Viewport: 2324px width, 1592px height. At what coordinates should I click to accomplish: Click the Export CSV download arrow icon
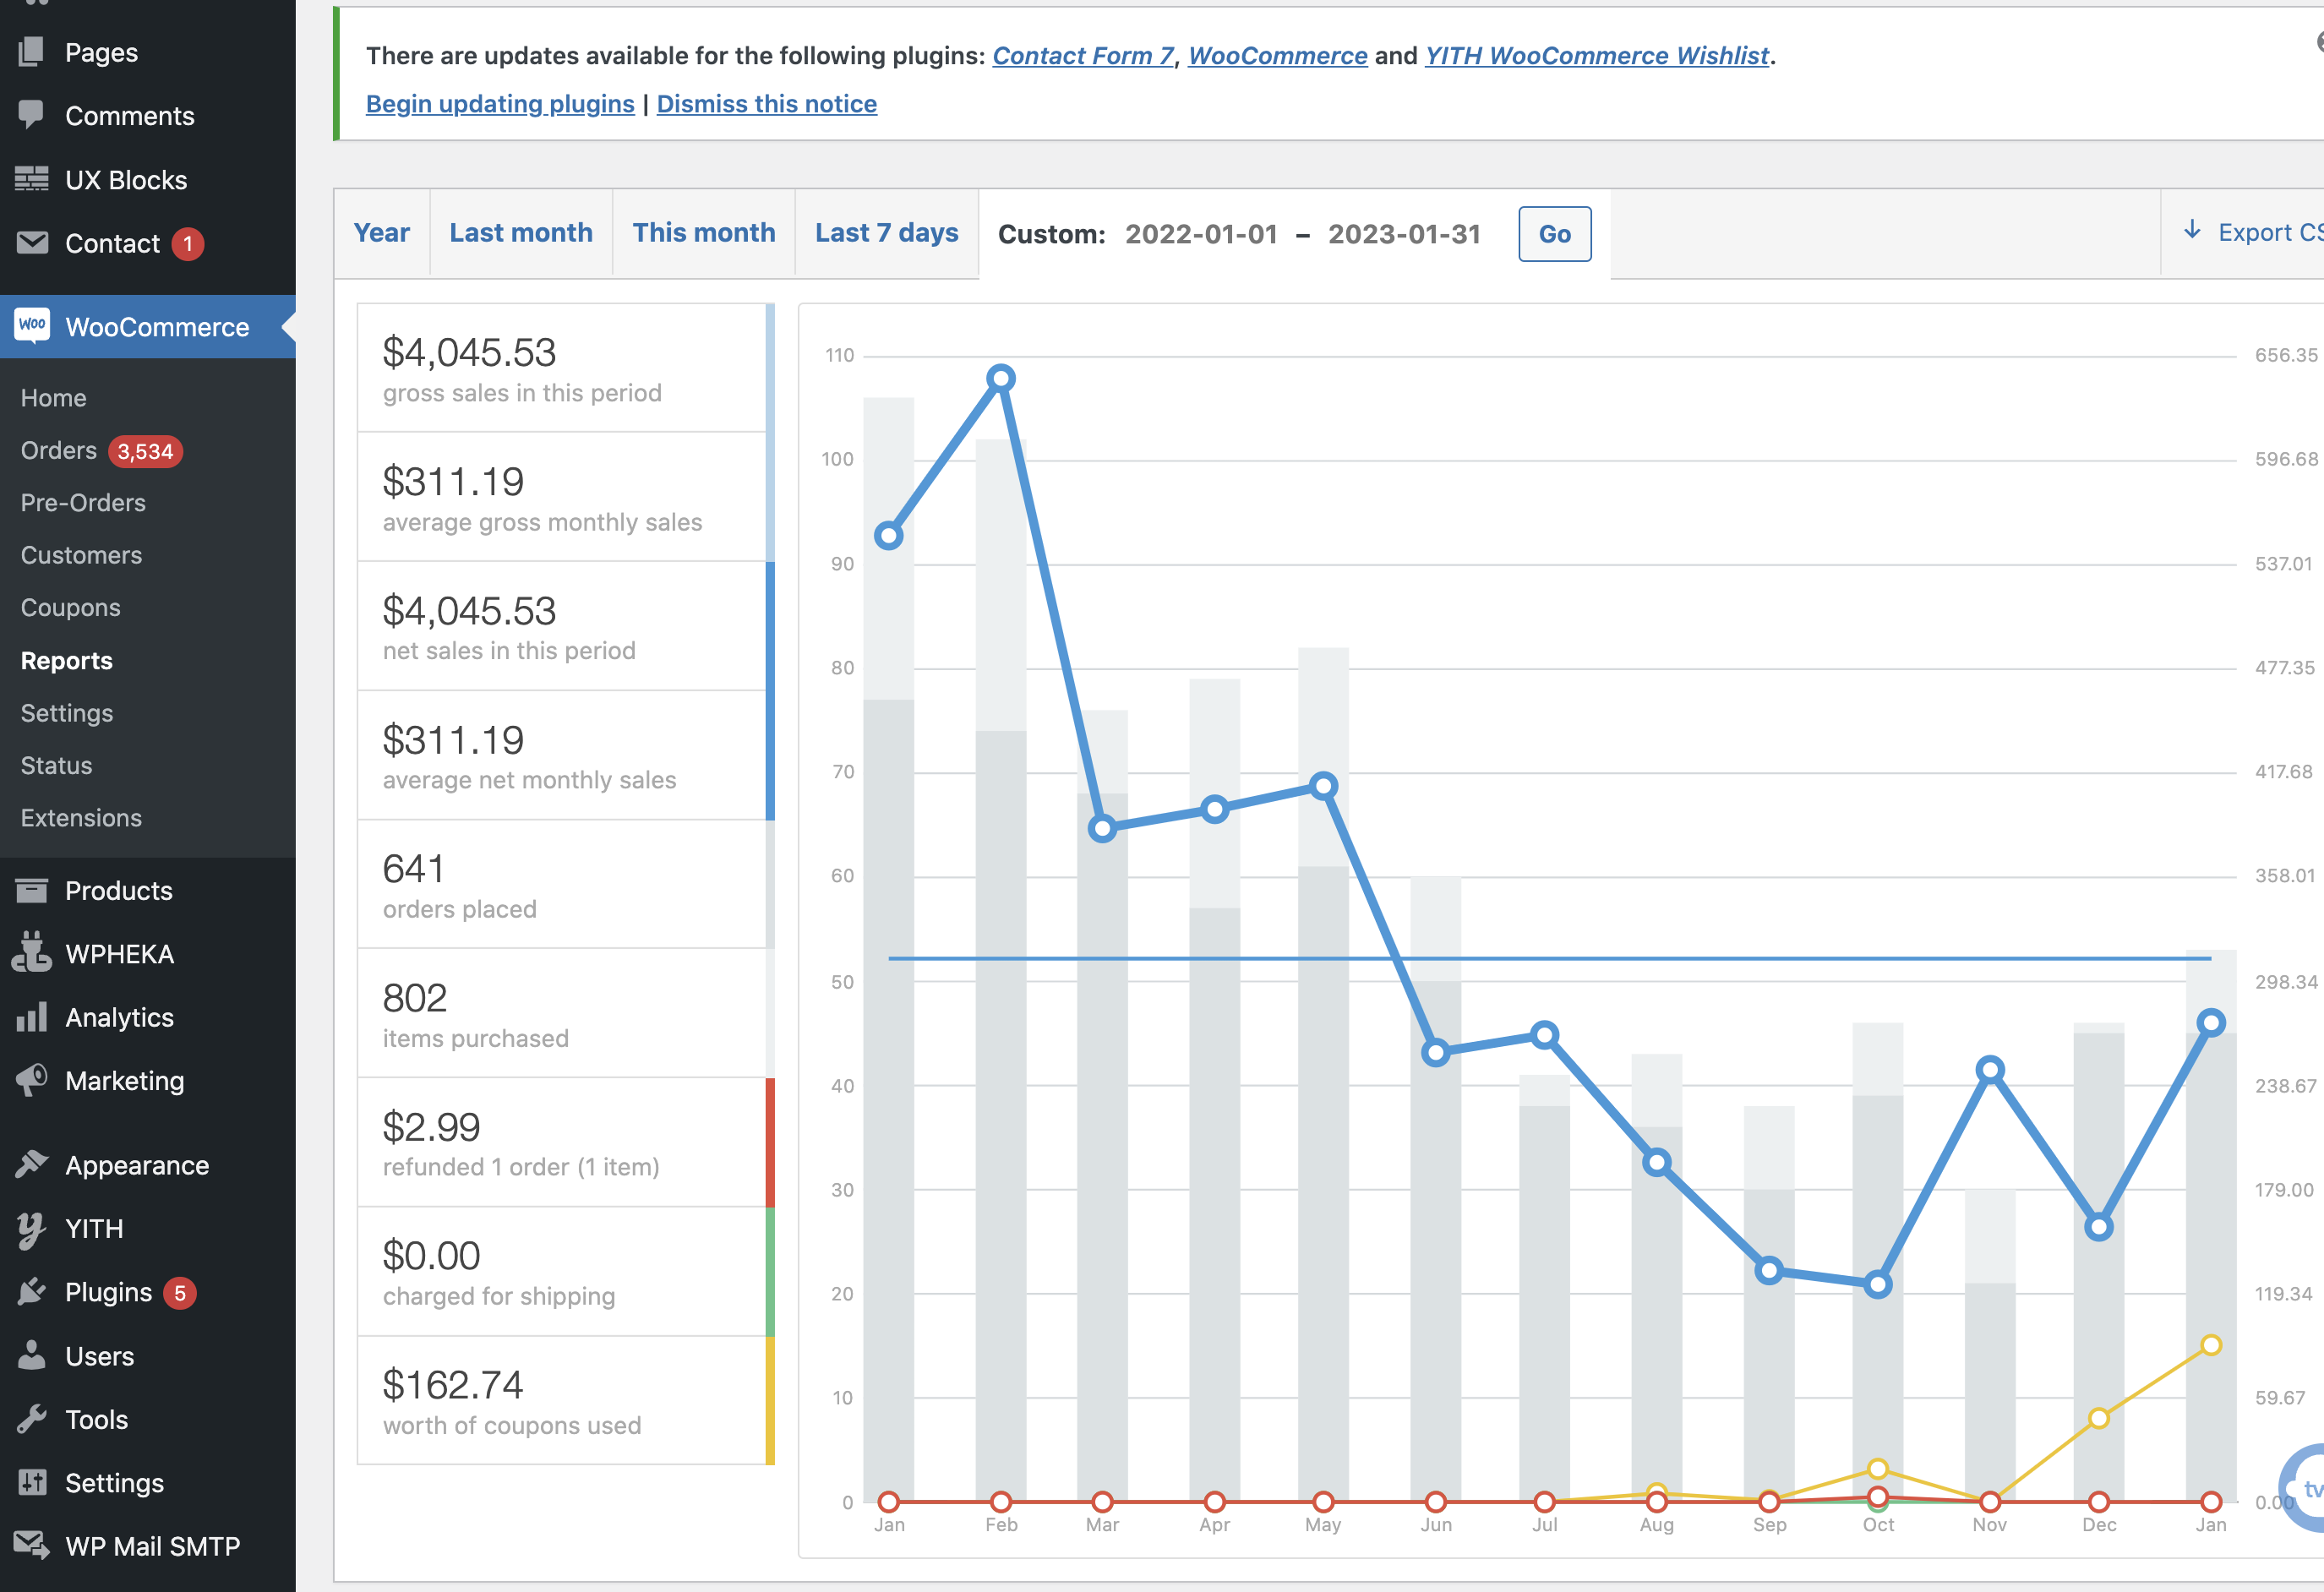click(x=2192, y=230)
